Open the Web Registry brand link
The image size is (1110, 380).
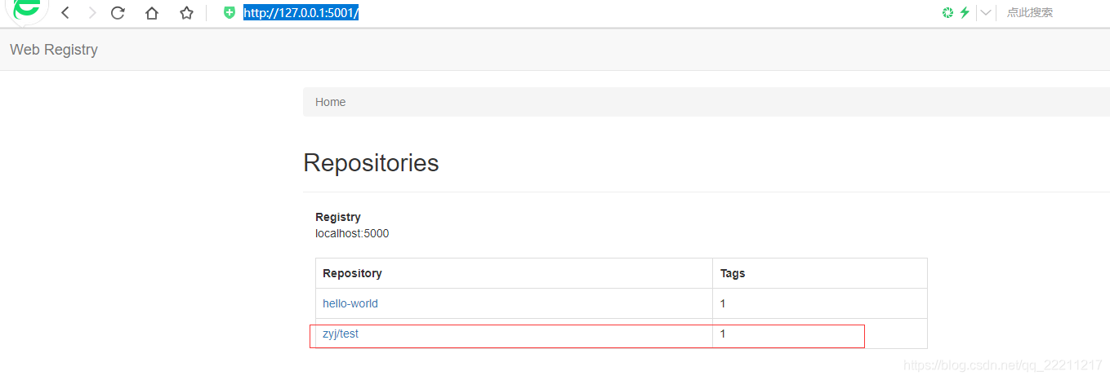pos(54,50)
